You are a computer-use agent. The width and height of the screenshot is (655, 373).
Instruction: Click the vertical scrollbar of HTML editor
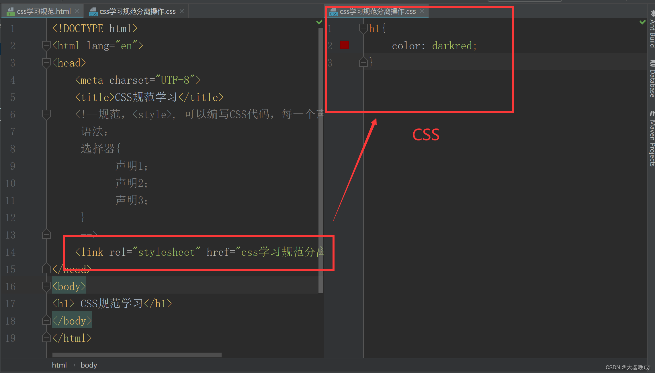pyautogui.click(x=320, y=161)
